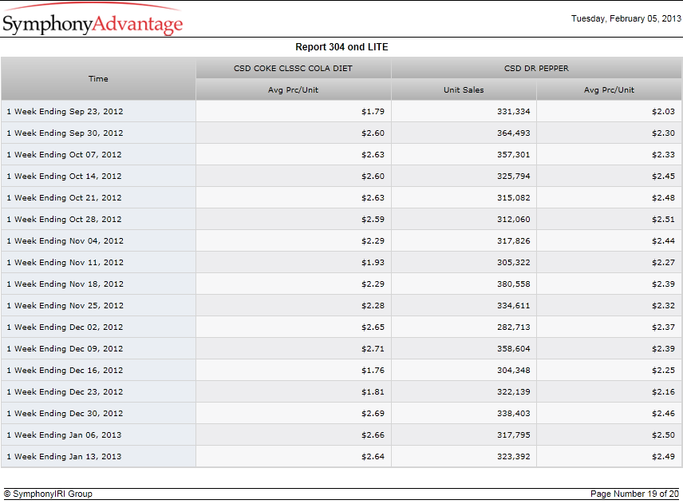This screenshot has width=683, height=504.
Task: Select the Time column header
Action: [98, 79]
